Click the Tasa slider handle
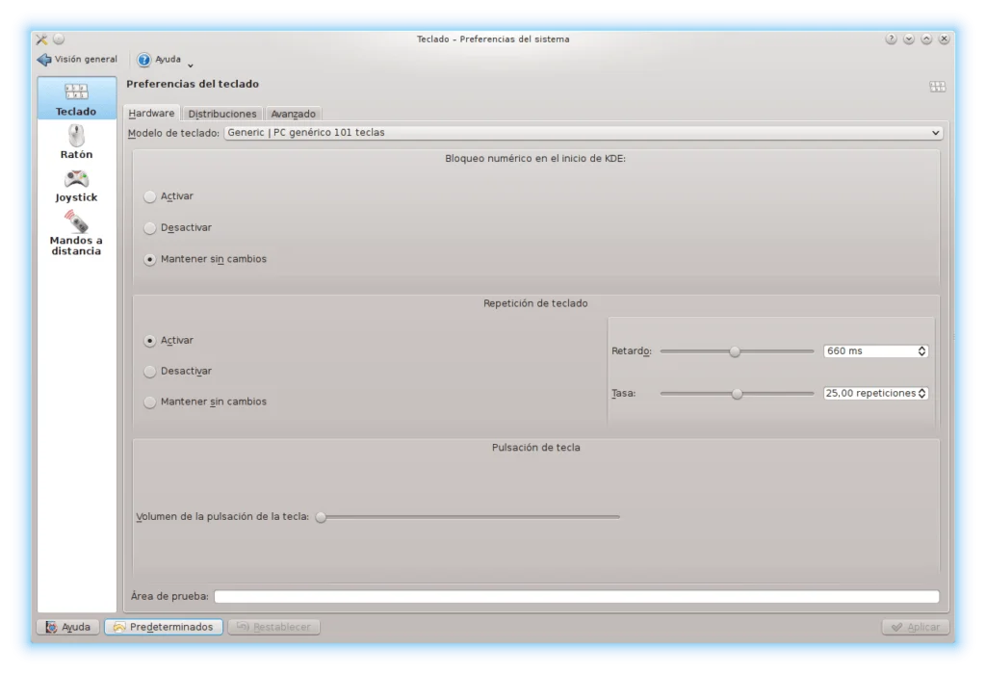986x674 pixels. [737, 394]
